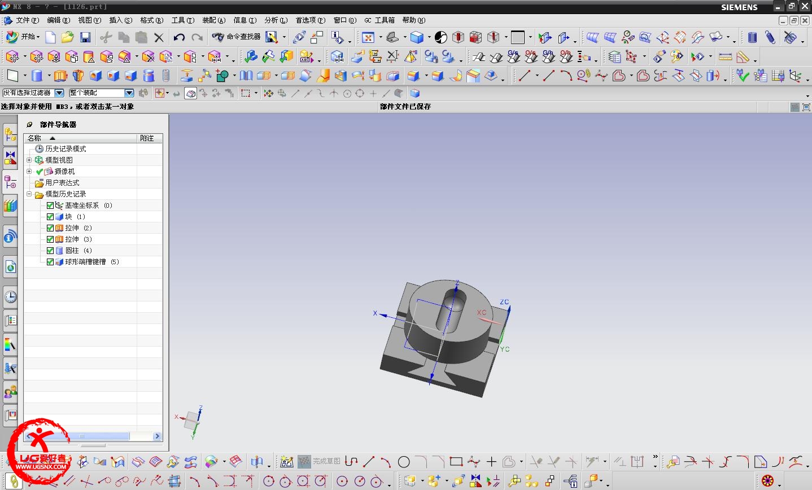
Task: Click the black-white face analysis icon
Action: pyautogui.click(x=441, y=37)
